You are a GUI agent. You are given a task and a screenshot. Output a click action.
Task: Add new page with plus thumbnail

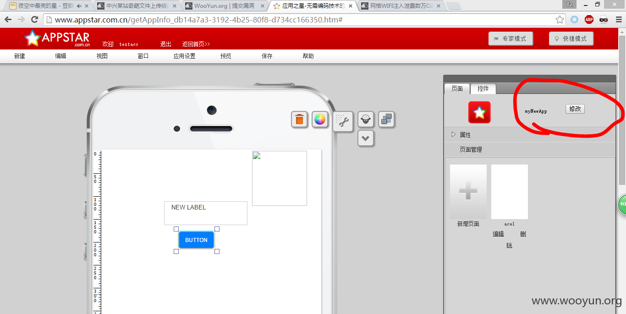tap(468, 192)
